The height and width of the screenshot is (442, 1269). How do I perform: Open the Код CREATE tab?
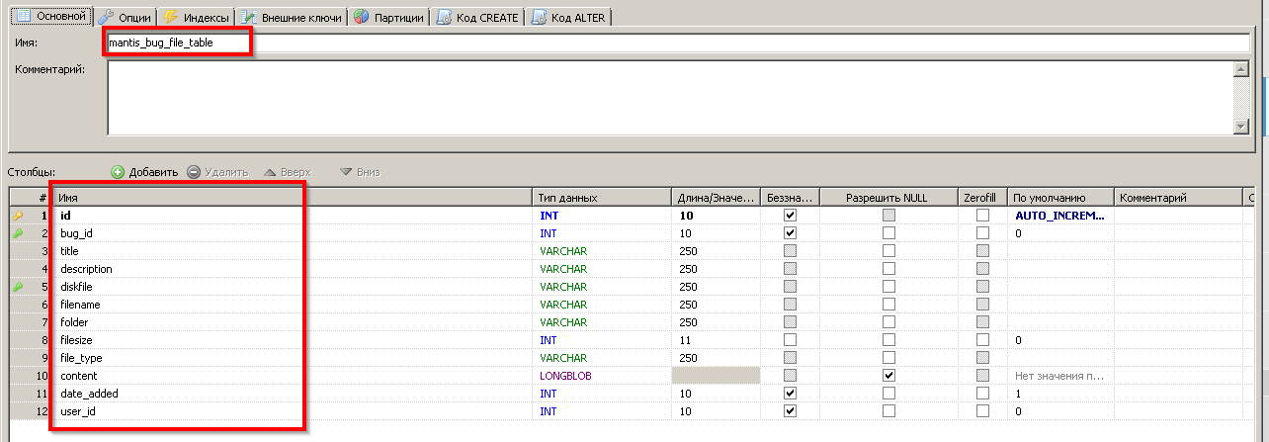(477, 17)
